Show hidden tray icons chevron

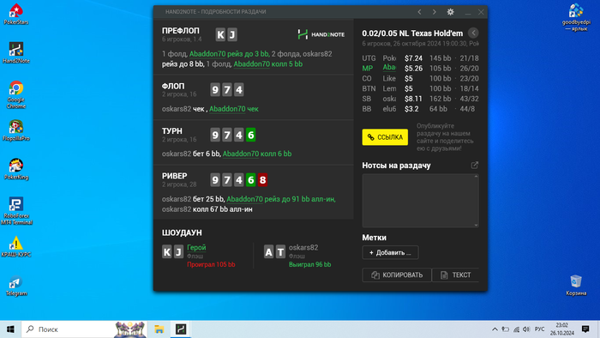point(495,329)
